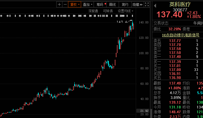Open the 深股通 tab
Screen dimensions: 203x118
coord(93,11)
